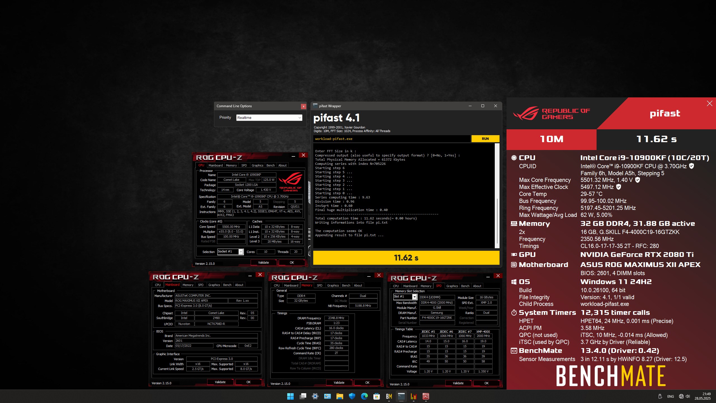Open Microsoft Store taskbar icon
The width and height of the screenshot is (716, 403).
click(377, 396)
